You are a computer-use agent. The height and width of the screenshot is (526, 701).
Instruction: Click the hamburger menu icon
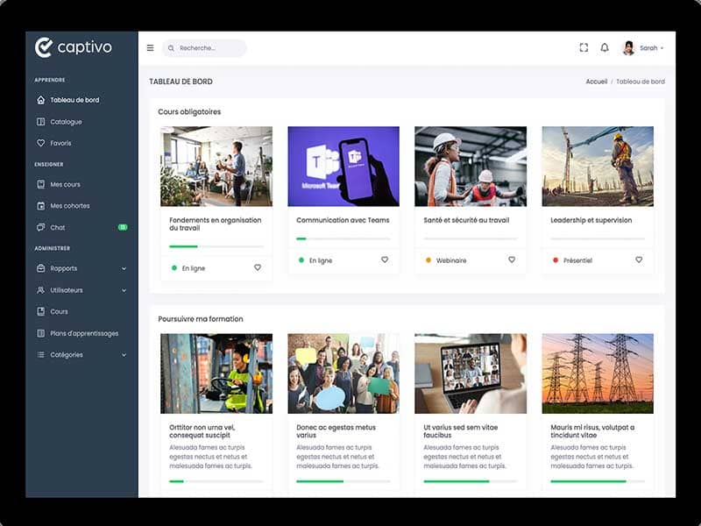(x=150, y=48)
